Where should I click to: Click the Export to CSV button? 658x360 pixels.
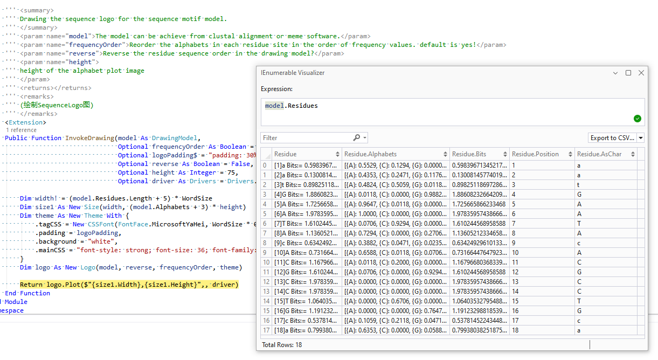(612, 138)
